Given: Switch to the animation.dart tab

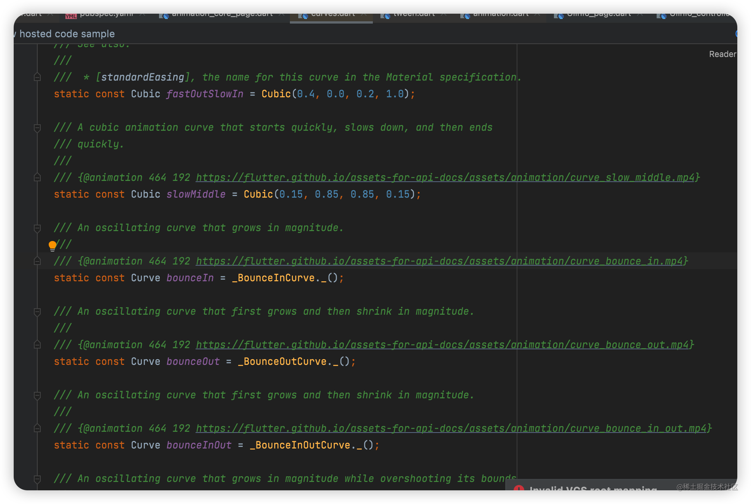Looking at the screenshot, I should pos(501,15).
